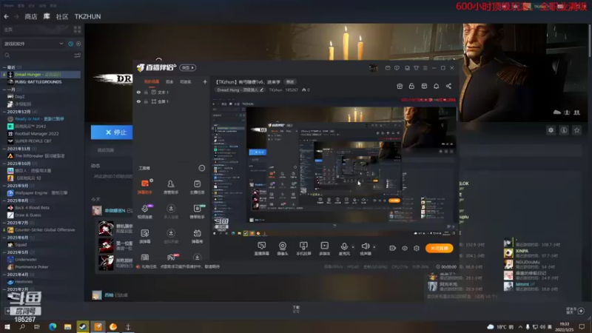Open the 主播任务 tool

coord(197,186)
